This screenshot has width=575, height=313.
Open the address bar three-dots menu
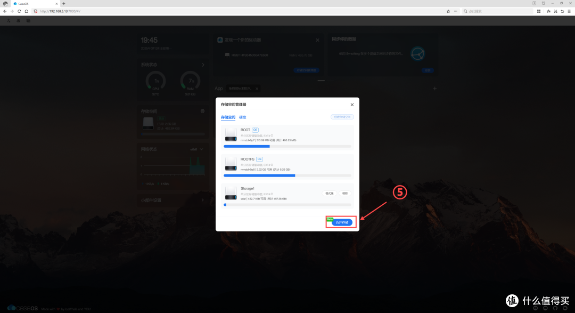(x=455, y=11)
